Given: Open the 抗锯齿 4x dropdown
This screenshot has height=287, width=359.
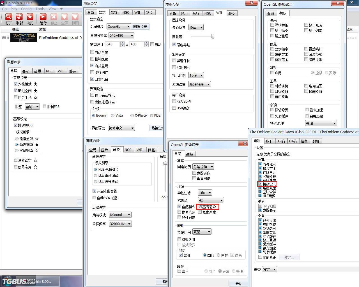Looking at the screenshot, I should 211,200.
